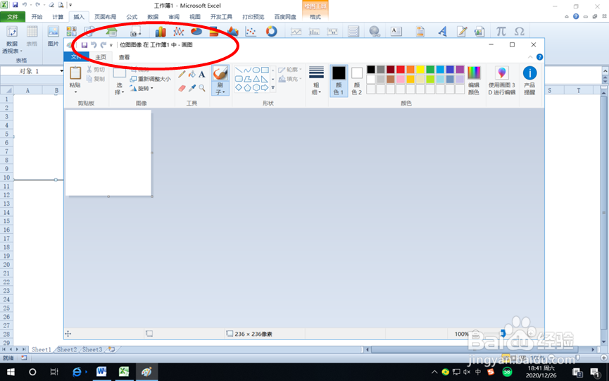Screen dimensions: 609x381
Task: Pick the red color swatch in Paint palette
Action: coord(401,70)
